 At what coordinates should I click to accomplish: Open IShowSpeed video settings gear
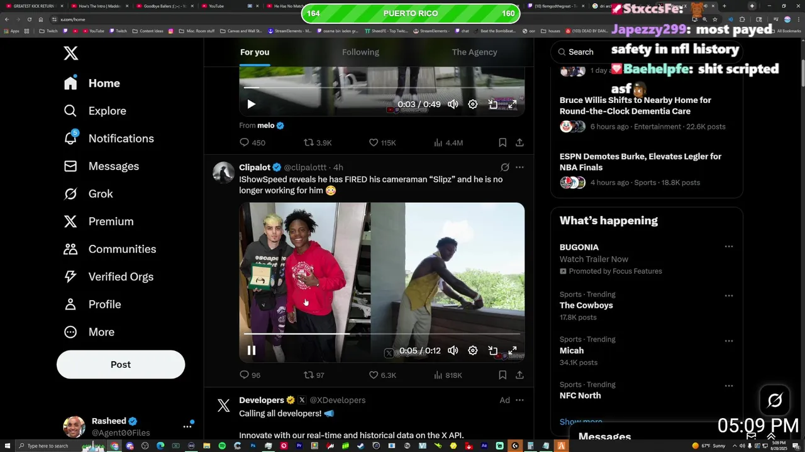click(x=473, y=350)
